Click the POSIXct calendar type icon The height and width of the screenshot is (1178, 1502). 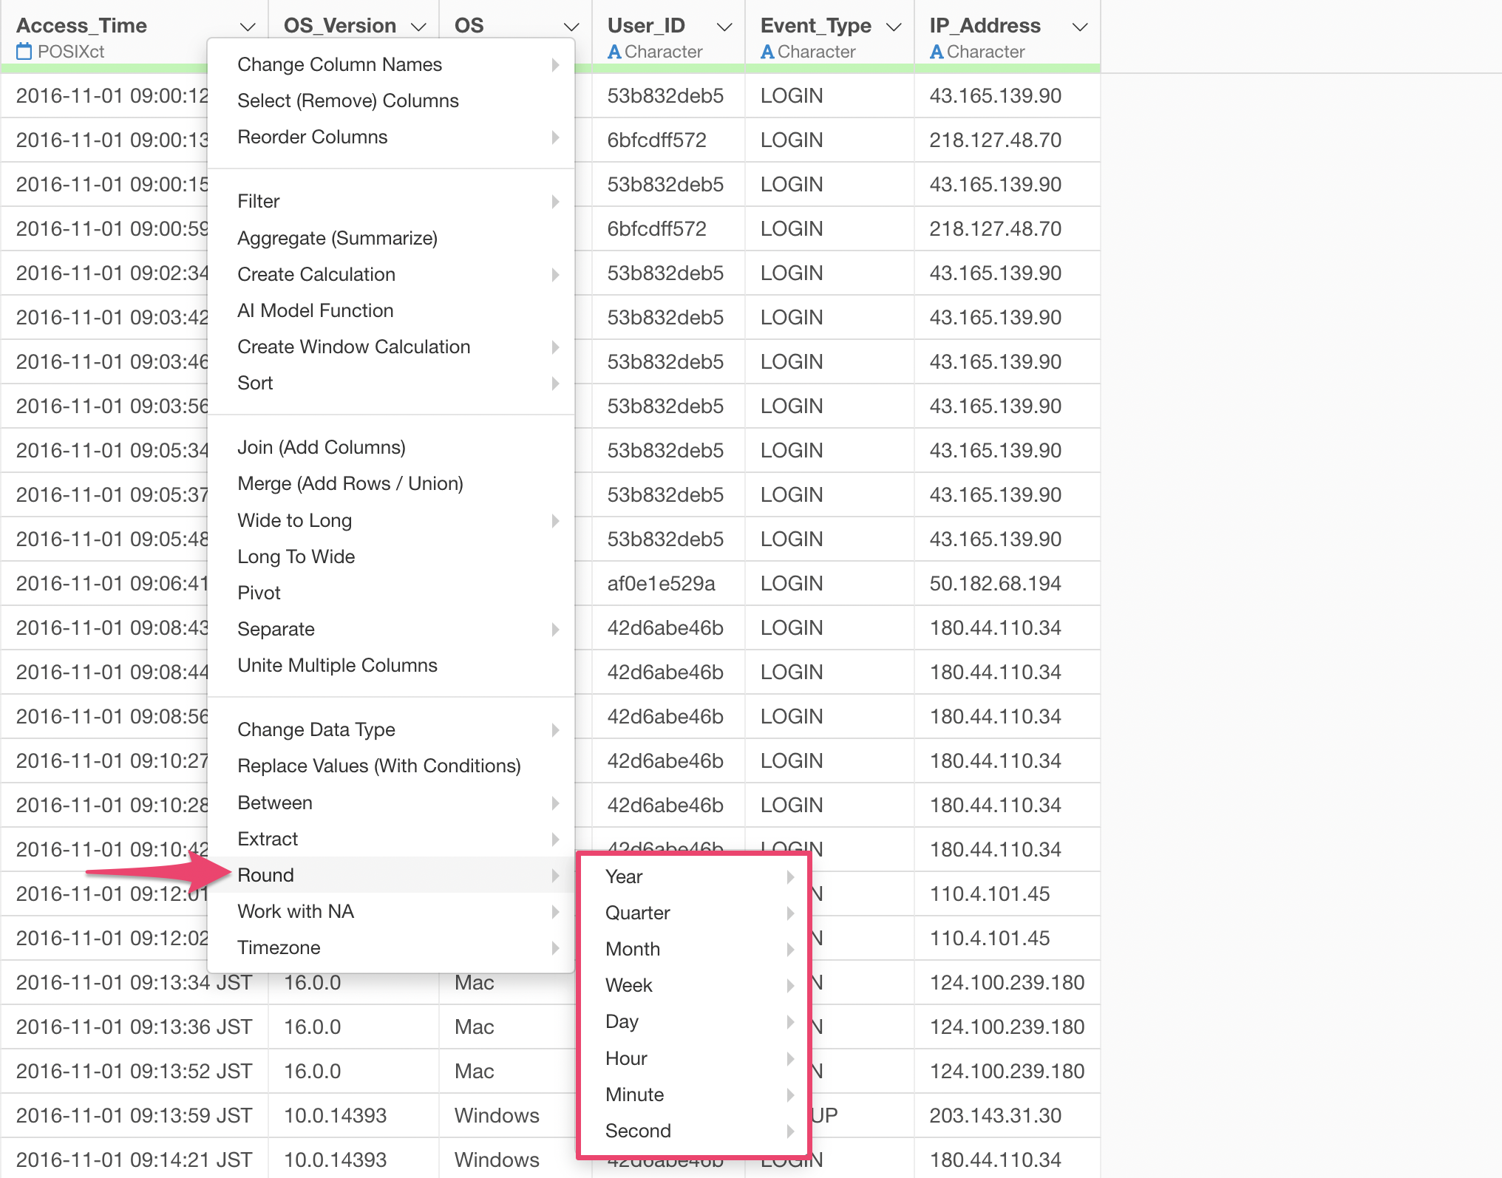coord(24,52)
